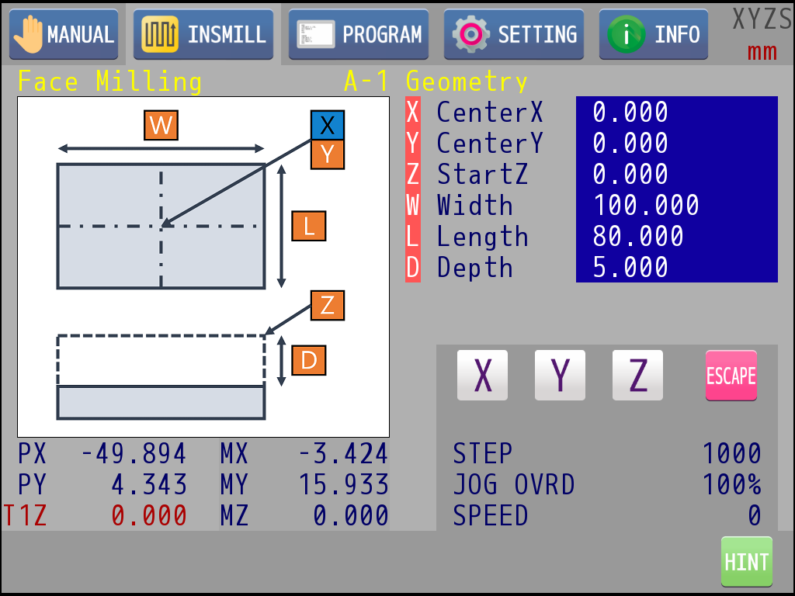Select the Z axis button
Viewport: 795px width, 596px height.
[x=637, y=376]
